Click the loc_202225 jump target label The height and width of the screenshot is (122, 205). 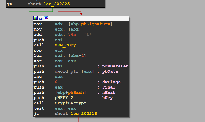coord(57,4)
